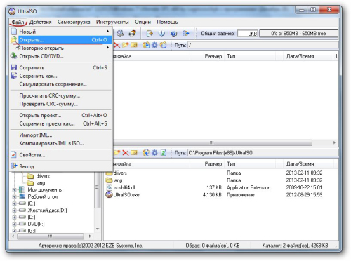Click the Рабочий стол icon in tree
The width and height of the screenshot is (351, 261).
point(22,196)
